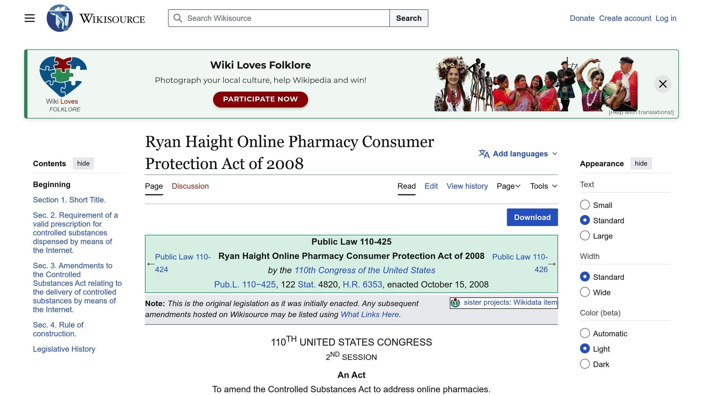Select Light color mode
This screenshot has height=395, width=703.
coord(585,349)
